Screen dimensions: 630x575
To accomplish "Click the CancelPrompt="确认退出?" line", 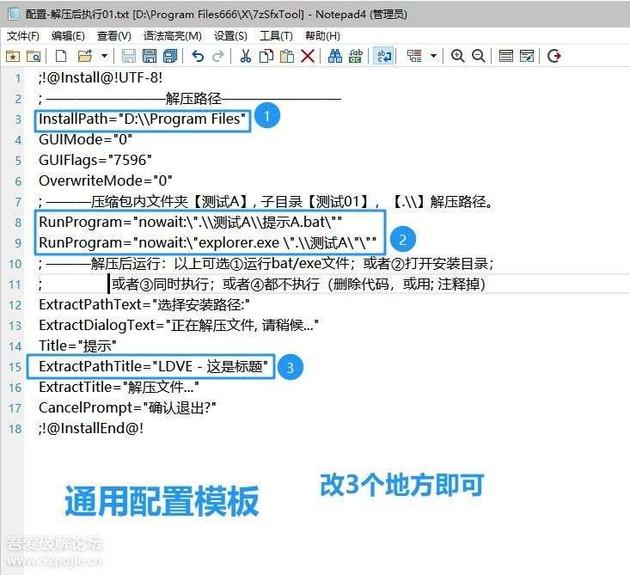I will [x=127, y=408].
